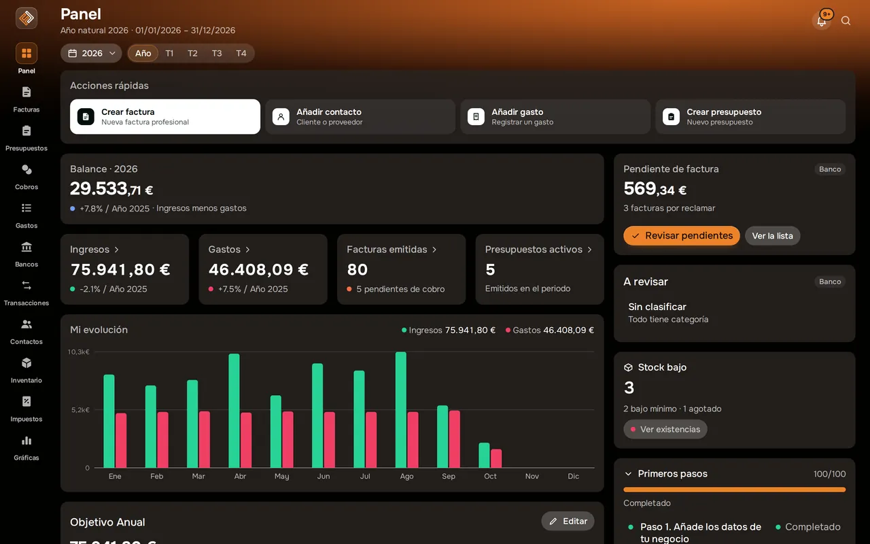Open the Facturas emitidas card
The height and width of the screenshot is (544, 870).
[x=401, y=269]
